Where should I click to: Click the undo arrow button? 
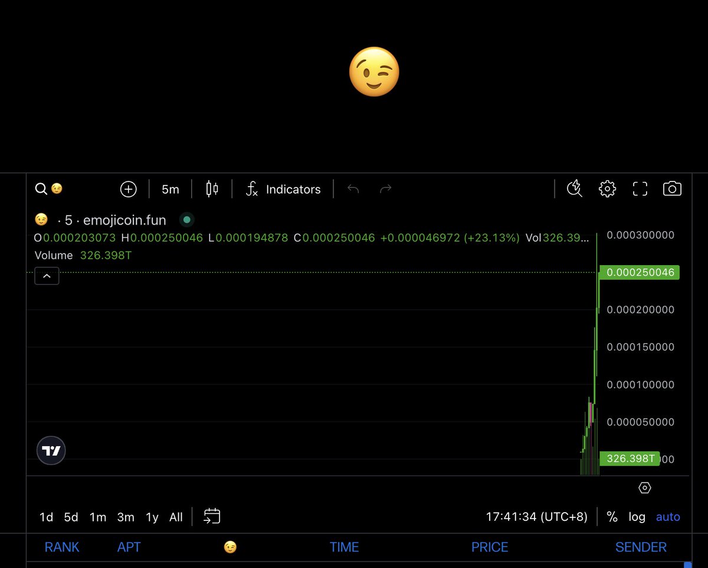point(353,189)
